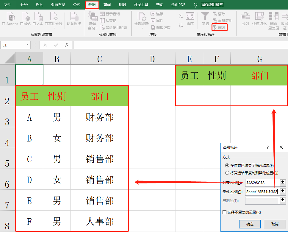This screenshot has height=232, width=288.
Task: Expand the Refresh All (全部刷新) dropdown
Action: coord(142,28)
